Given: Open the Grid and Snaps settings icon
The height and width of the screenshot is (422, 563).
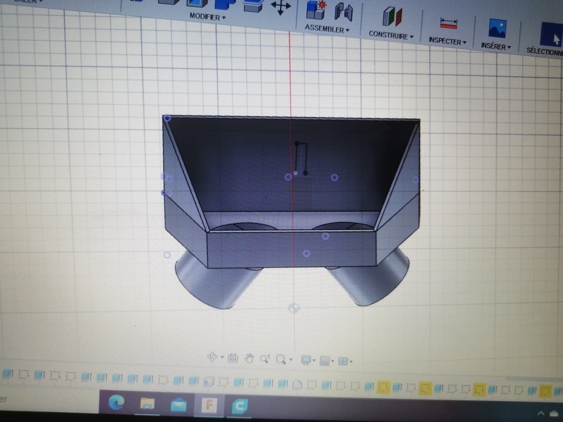Looking at the screenshot, I should 324,360.
